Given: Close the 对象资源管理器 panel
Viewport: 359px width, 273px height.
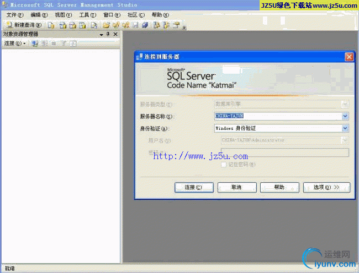Looking at the screenshot, I should (x=115, y=34).
